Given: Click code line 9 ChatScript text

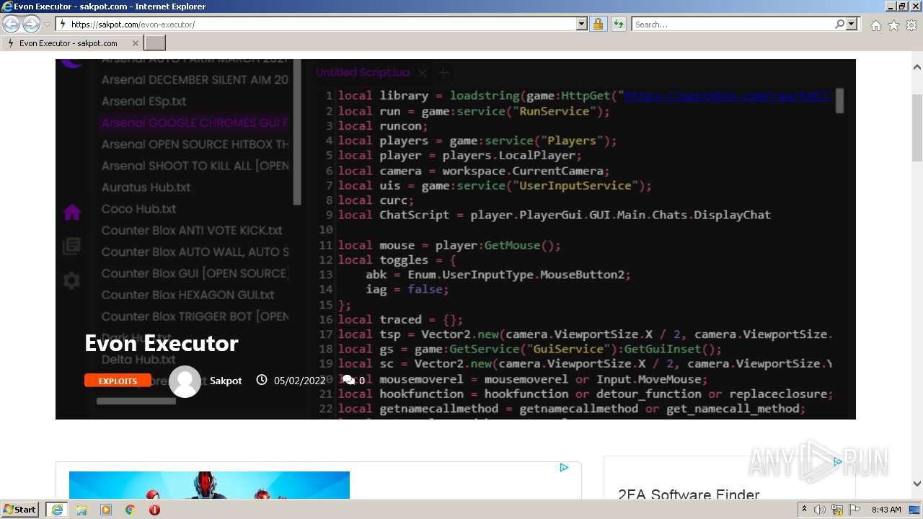Looking at the screenshot, I should 555,215.
